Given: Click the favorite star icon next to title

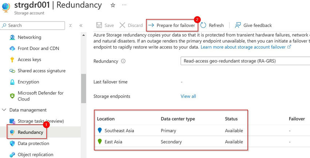Looking at the screenshot, I should click(x=113, y=5).
